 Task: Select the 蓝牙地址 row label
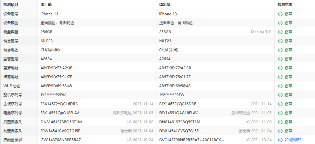(11, 68)
